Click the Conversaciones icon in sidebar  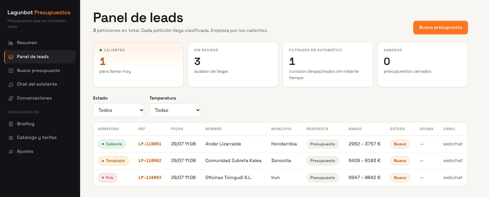coord(11,98)
